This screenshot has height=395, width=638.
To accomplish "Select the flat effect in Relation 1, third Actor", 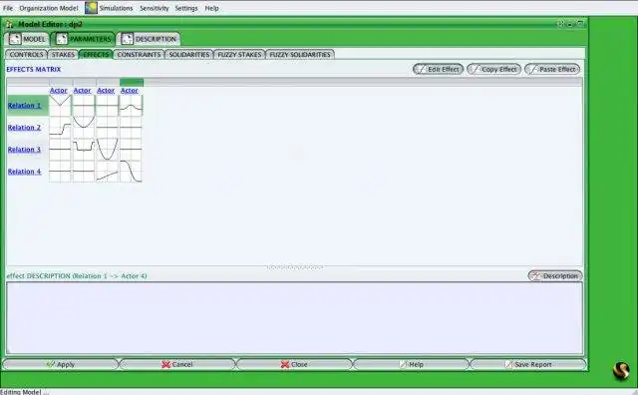I will 107,106.
